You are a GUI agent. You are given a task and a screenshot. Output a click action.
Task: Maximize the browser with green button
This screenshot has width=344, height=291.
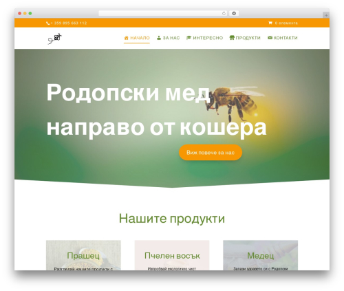30,14
